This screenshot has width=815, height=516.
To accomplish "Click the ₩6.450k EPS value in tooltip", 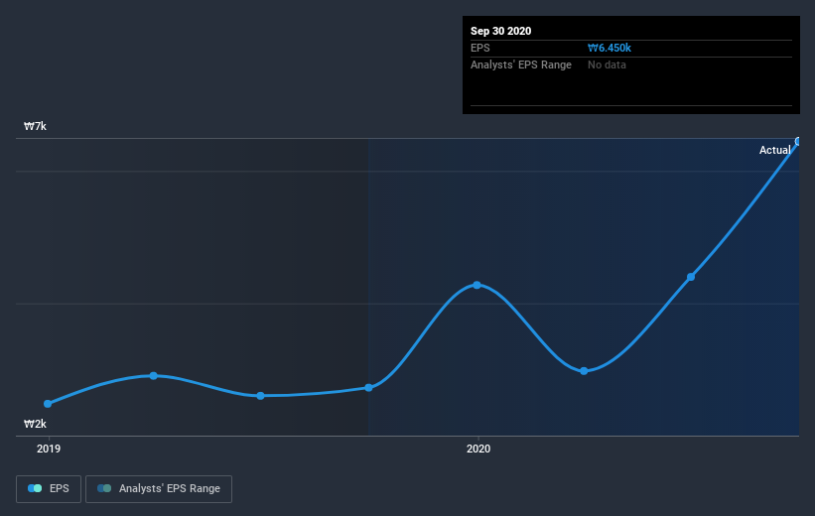I will [x=610, y=48].
